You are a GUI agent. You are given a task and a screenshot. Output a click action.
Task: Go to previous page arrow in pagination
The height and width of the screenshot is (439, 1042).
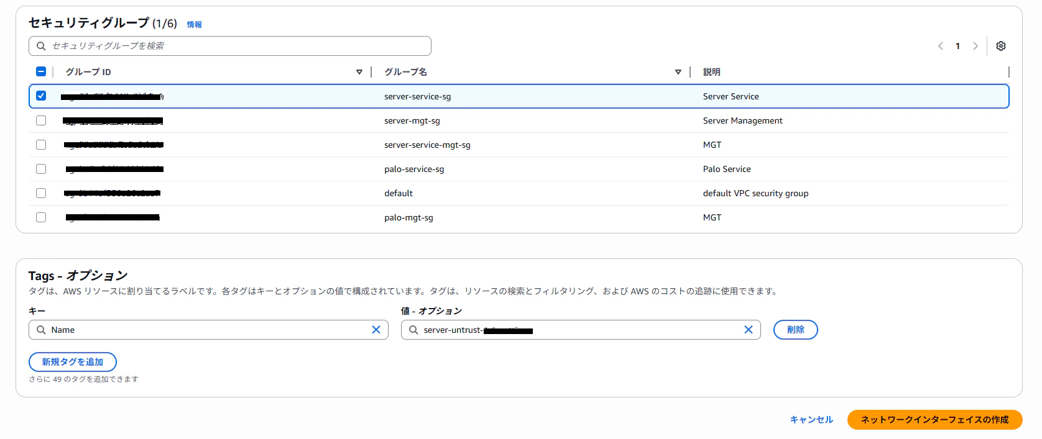[x=941, y=46]
